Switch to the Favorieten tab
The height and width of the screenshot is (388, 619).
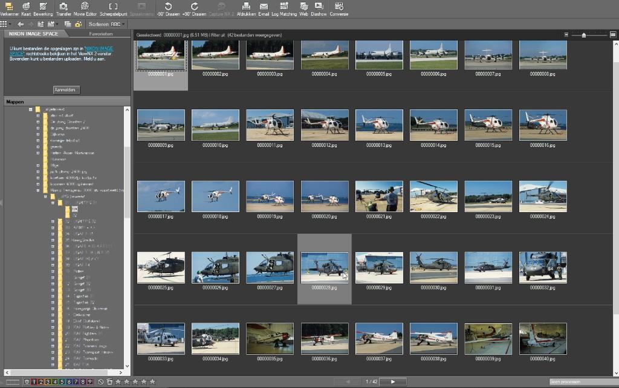coord(101,34)
